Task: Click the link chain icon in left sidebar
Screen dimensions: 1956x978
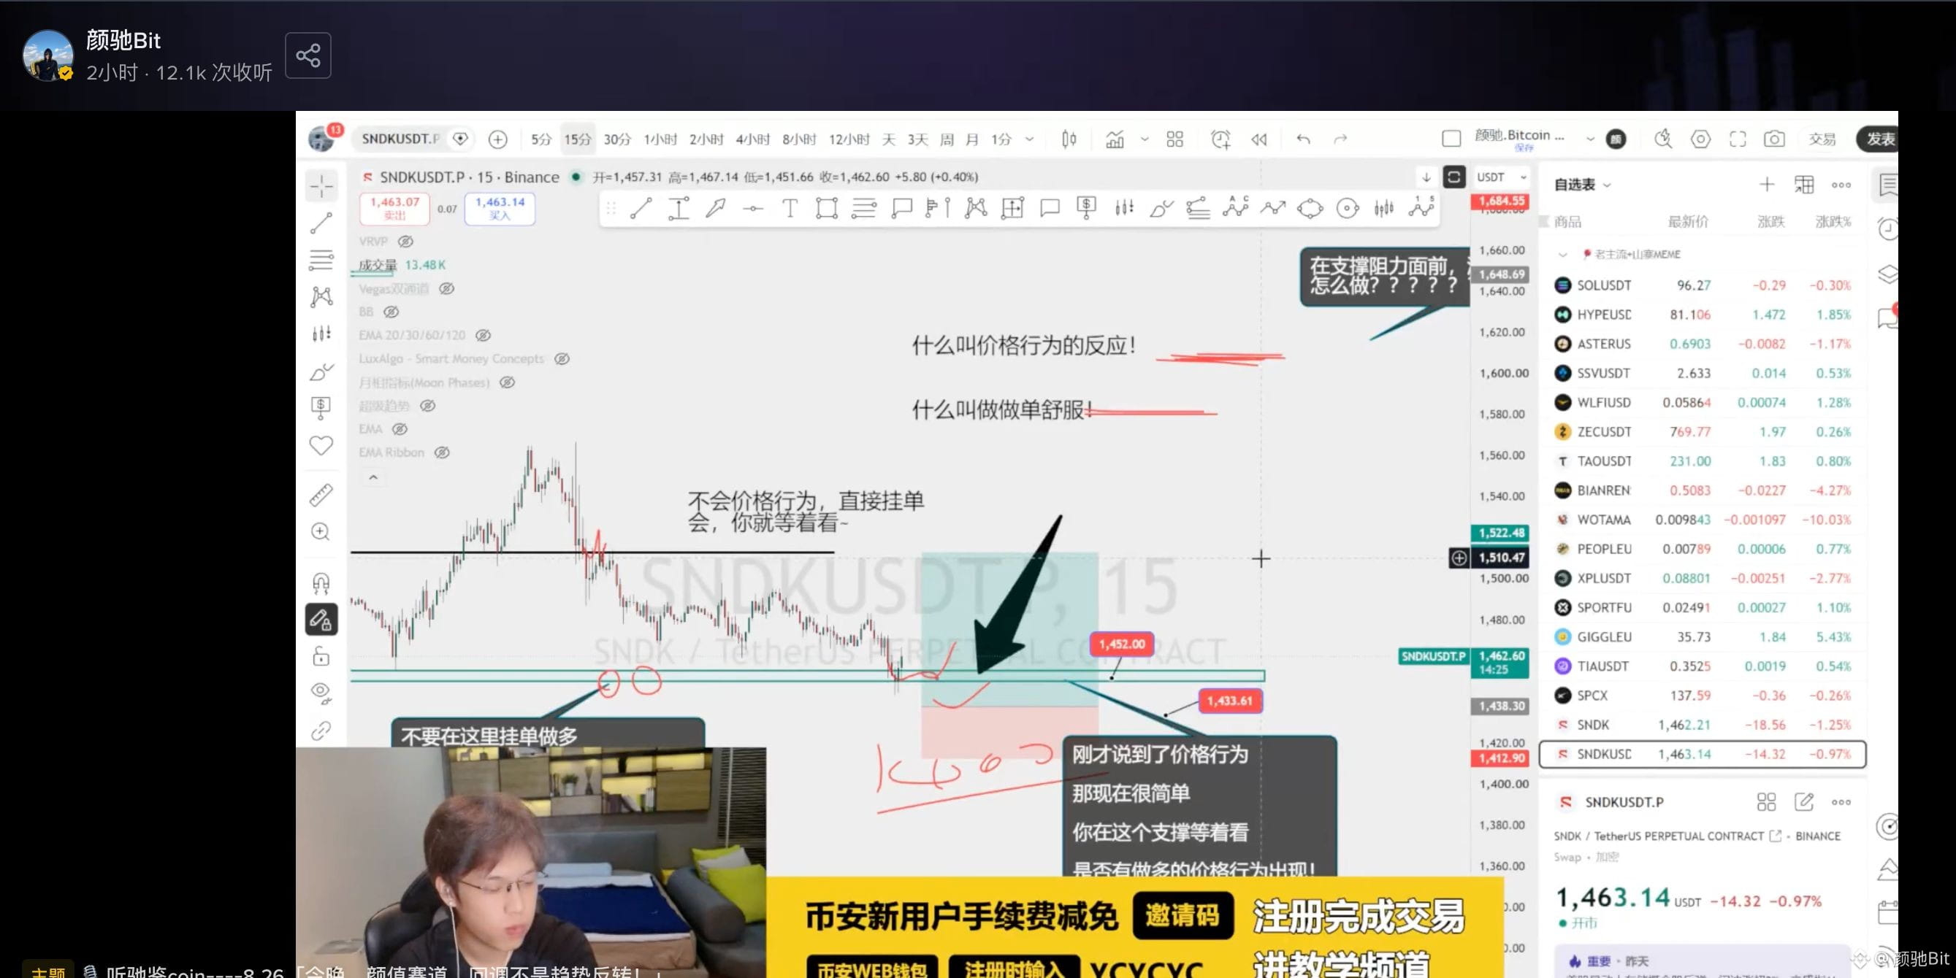Action: pyautogui.click(x=321, y=731)
